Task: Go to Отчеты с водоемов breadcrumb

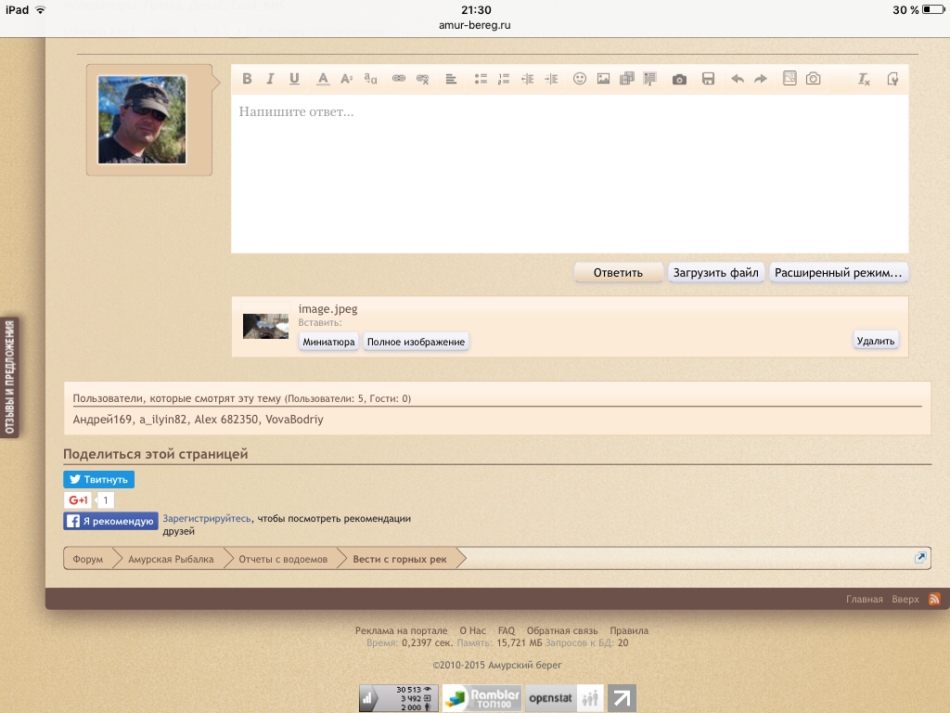Action: 283,559
